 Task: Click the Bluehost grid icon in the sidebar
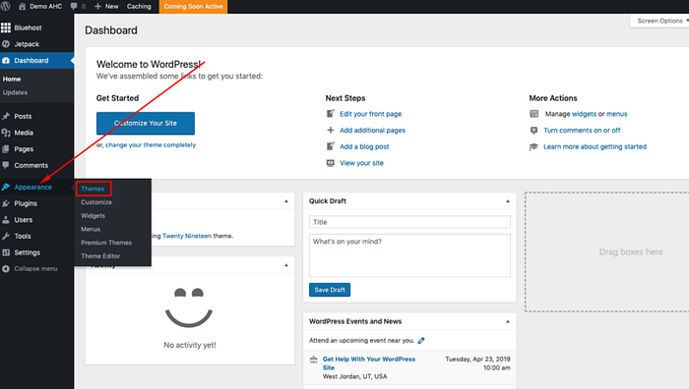click(6, 28)
